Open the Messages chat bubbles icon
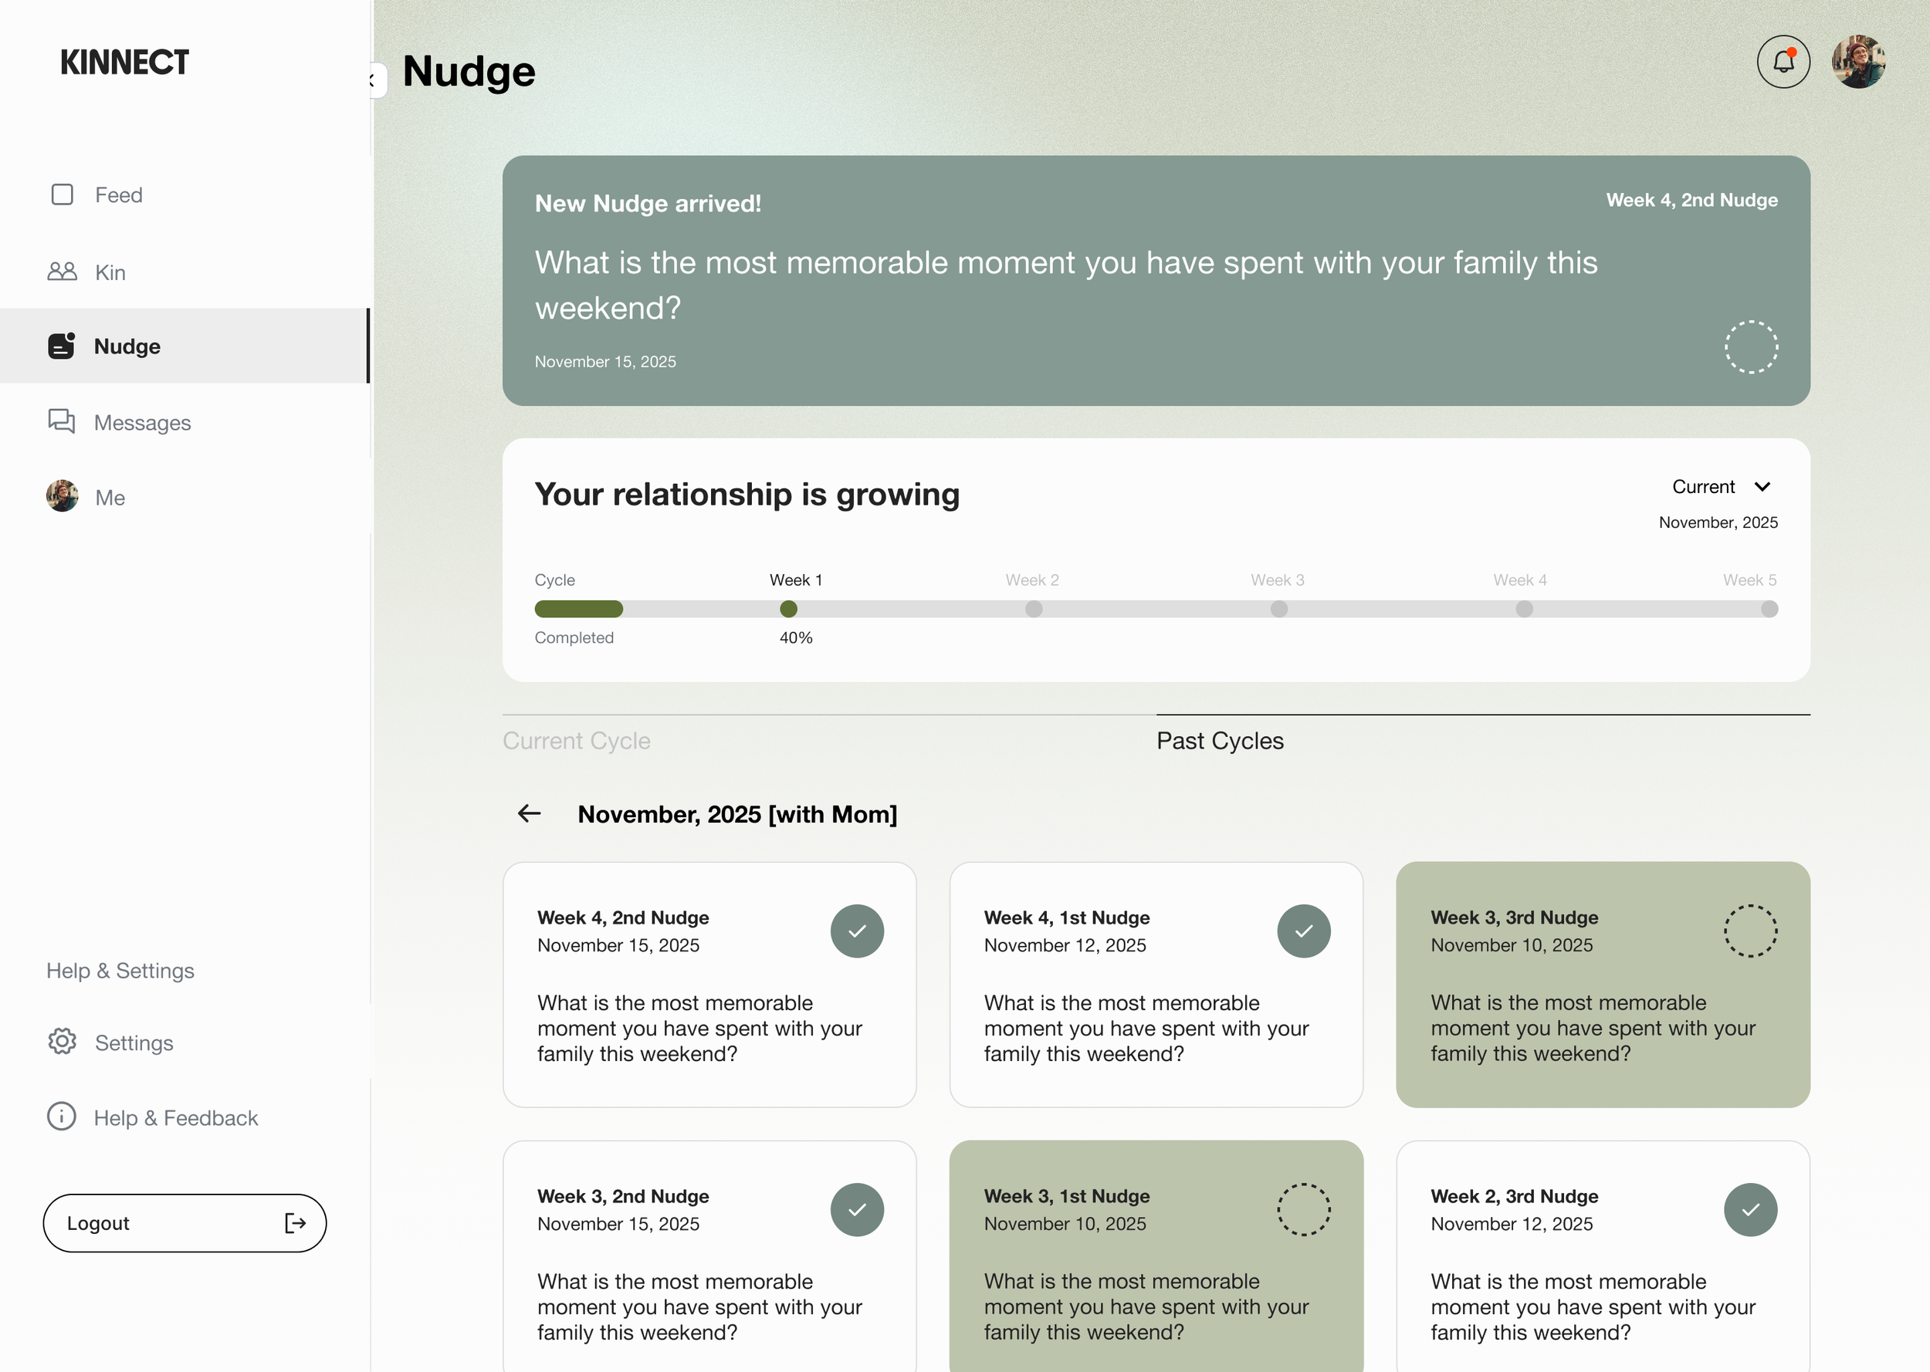1930x1372 pixels. point(62,421)
